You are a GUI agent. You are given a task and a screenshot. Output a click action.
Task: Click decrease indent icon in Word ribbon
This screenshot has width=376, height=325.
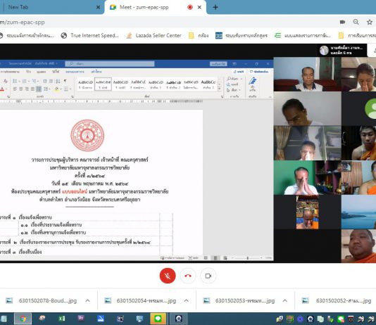coord(45,81)
